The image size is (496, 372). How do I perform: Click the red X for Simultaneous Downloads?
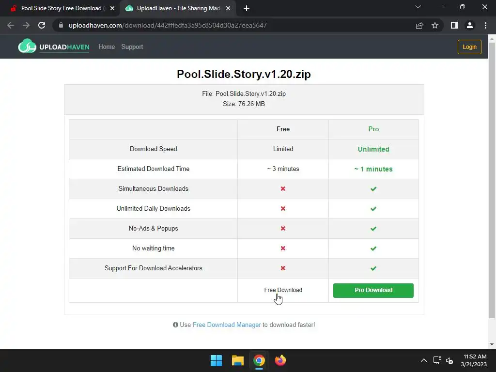[x=283, y=189]
